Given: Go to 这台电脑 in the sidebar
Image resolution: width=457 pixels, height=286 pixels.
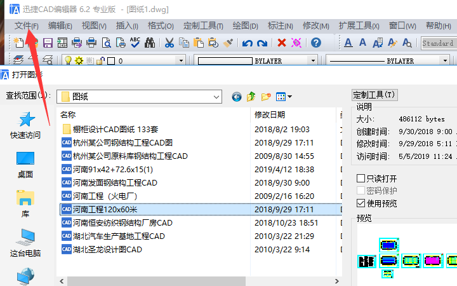Looking at the screenshot, I should point(25,243).
